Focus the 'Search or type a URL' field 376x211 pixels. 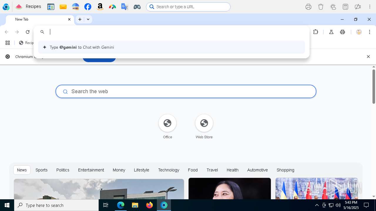[x=188, y=7]
